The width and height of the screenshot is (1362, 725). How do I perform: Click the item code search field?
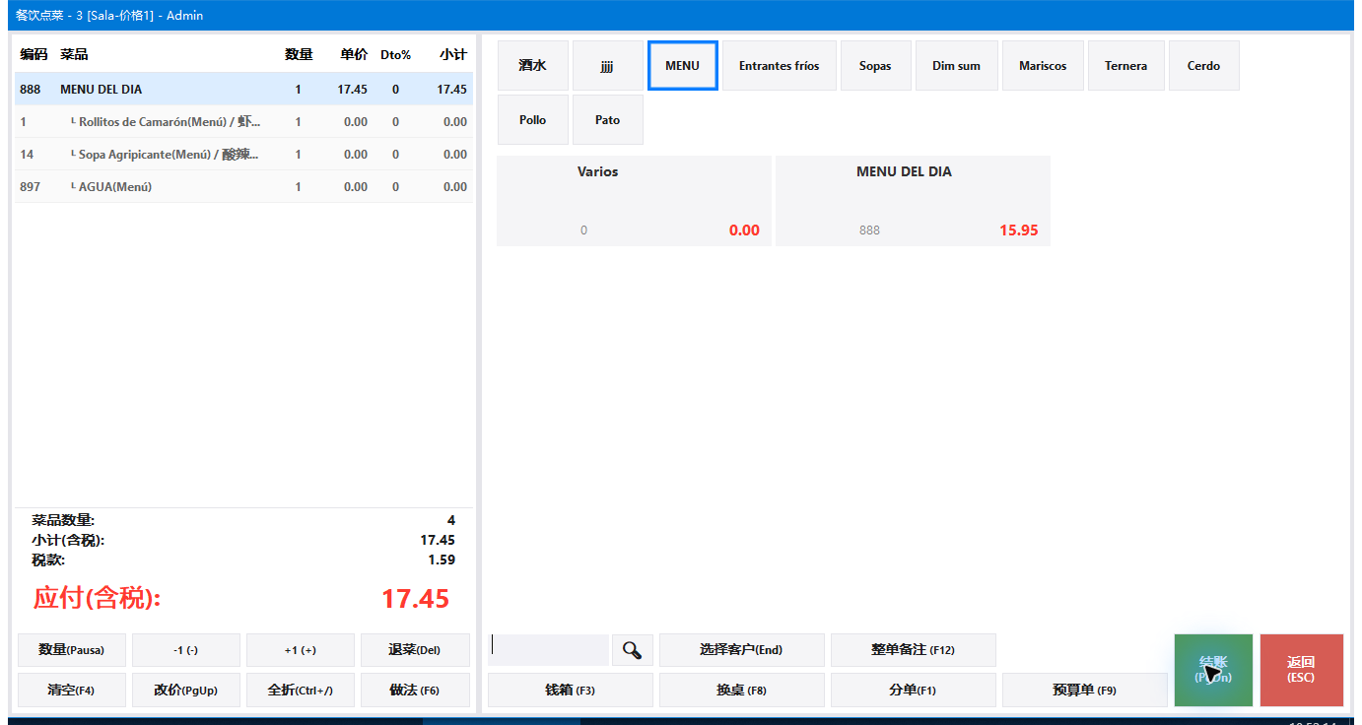pyautogui.click(x=548, y=650)
